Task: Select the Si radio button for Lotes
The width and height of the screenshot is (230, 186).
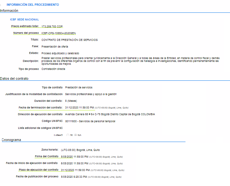Action: pyautogui.click(x=68, y=135)
